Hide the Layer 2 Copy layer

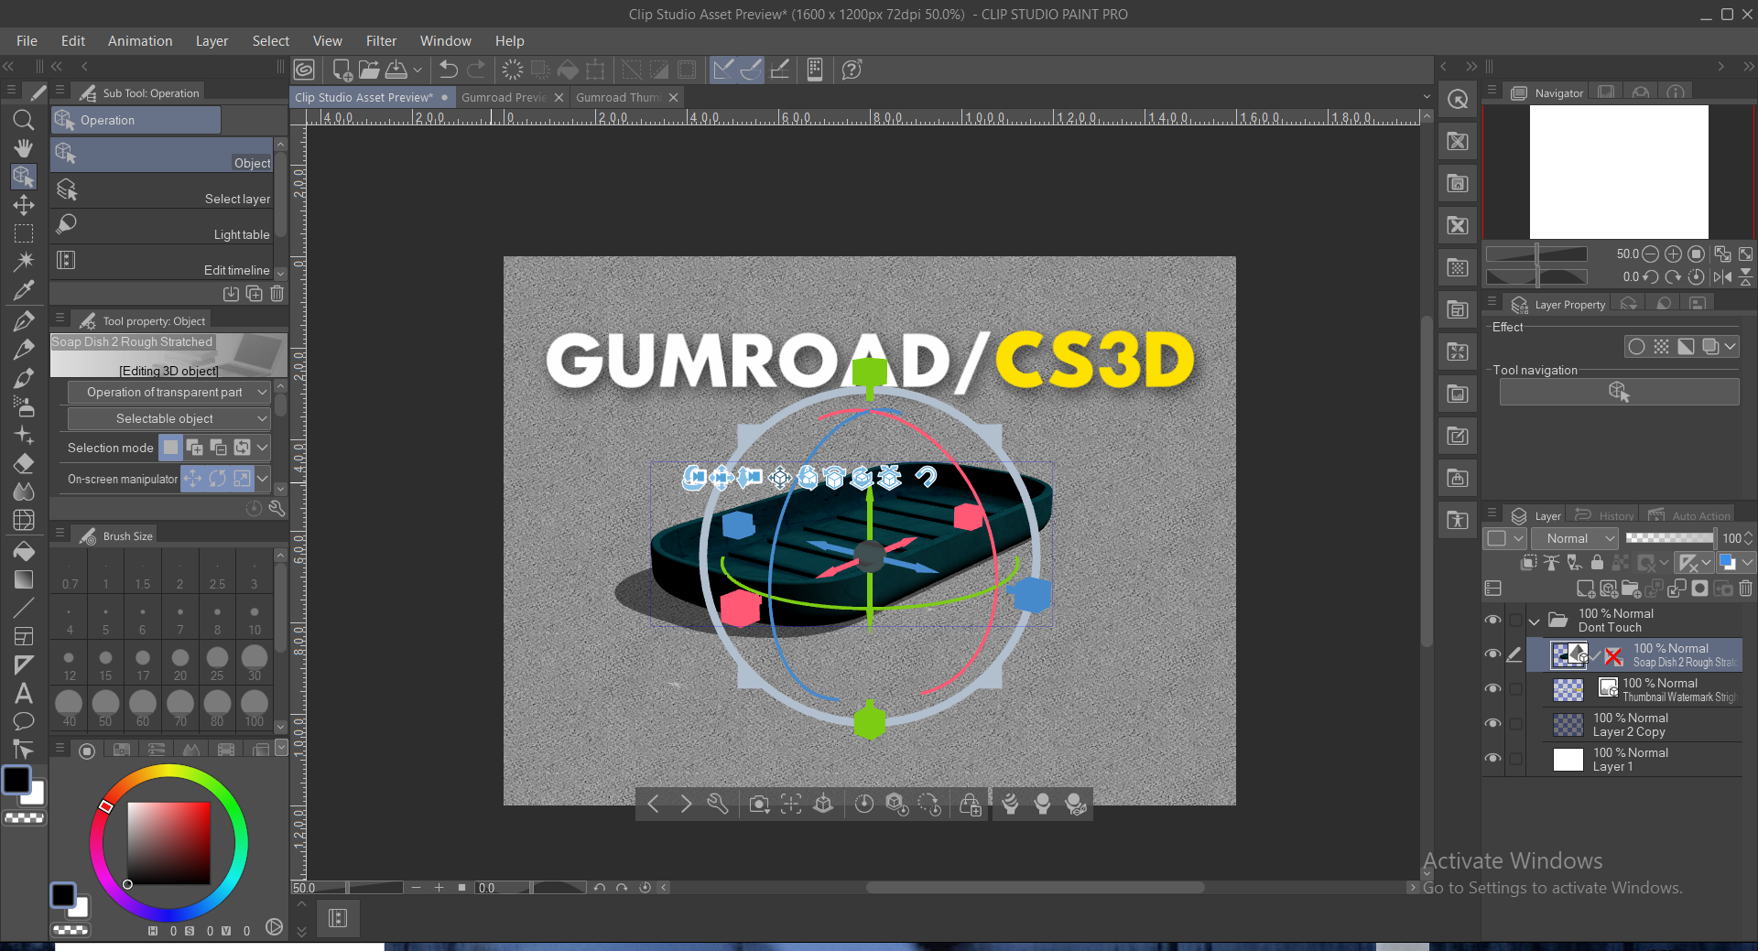point(1492,724)
